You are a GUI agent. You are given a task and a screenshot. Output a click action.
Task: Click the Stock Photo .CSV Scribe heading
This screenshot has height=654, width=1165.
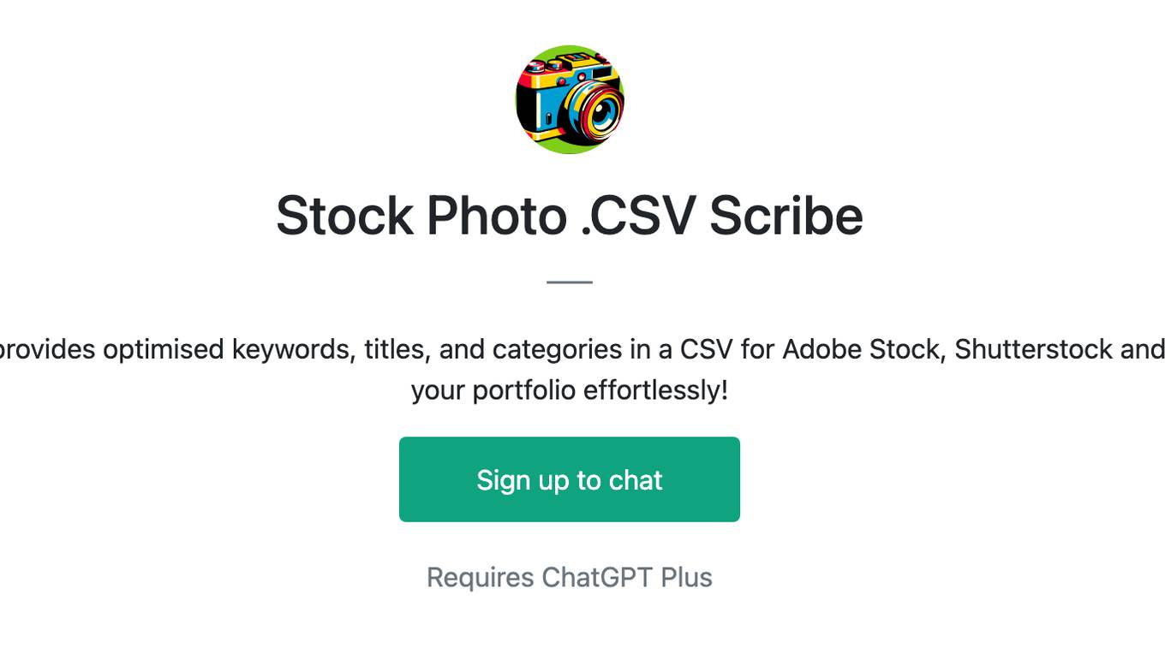[x=570, y=215]
